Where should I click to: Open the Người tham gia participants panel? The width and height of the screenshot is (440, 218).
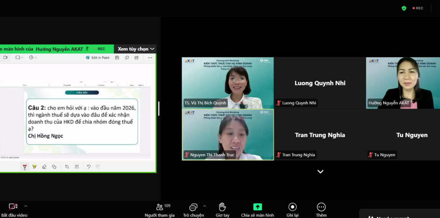tap(159, 207)
